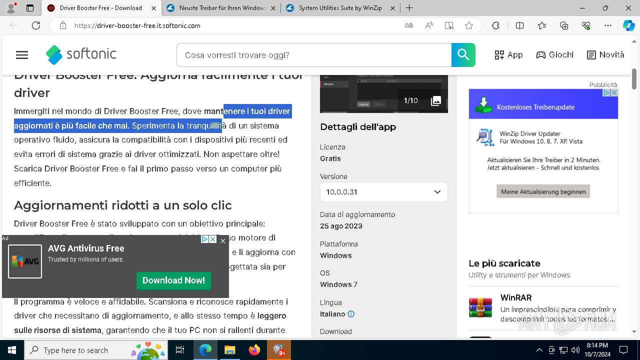The height and width of the screenshot is (360, 640).
Task: Click the search box 'Cosa vorresti trovare oggi?'
Action: 314,55
